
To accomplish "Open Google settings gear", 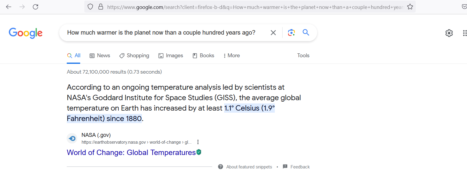I will 449,33.
